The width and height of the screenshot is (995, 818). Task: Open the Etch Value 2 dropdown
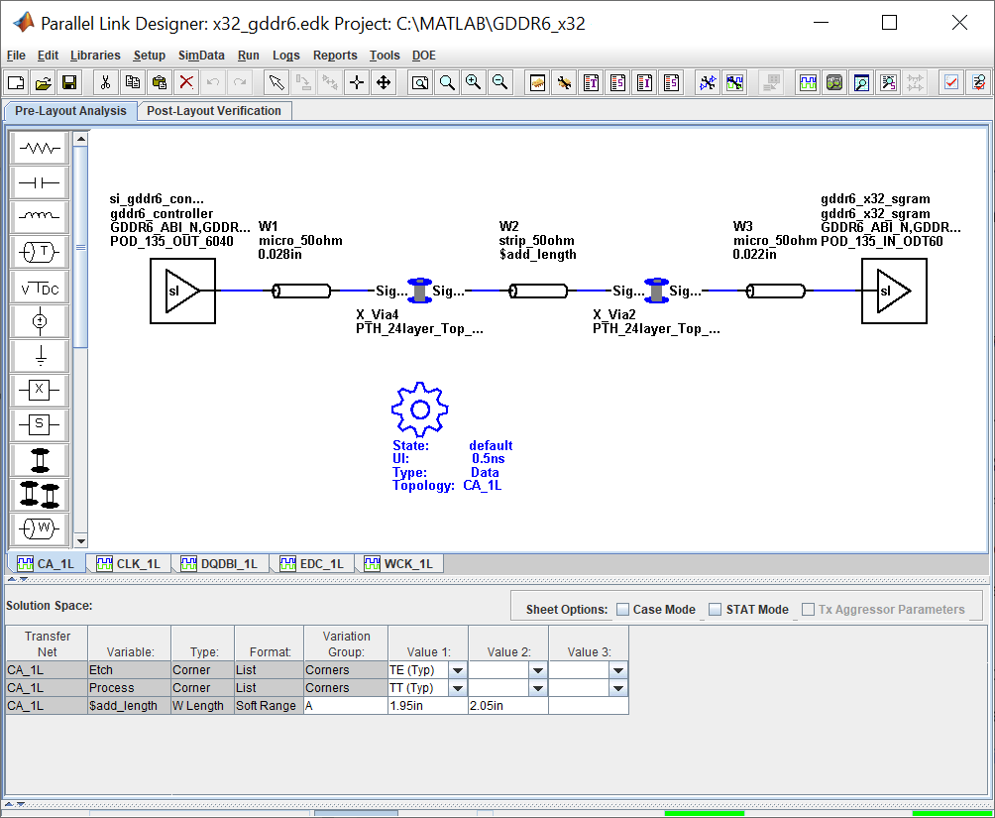click(x=538, y=670)
